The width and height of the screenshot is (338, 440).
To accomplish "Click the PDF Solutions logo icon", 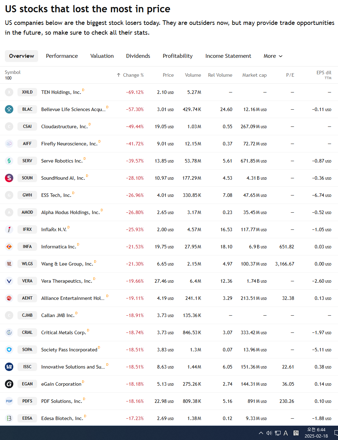I will coord(9,401).
